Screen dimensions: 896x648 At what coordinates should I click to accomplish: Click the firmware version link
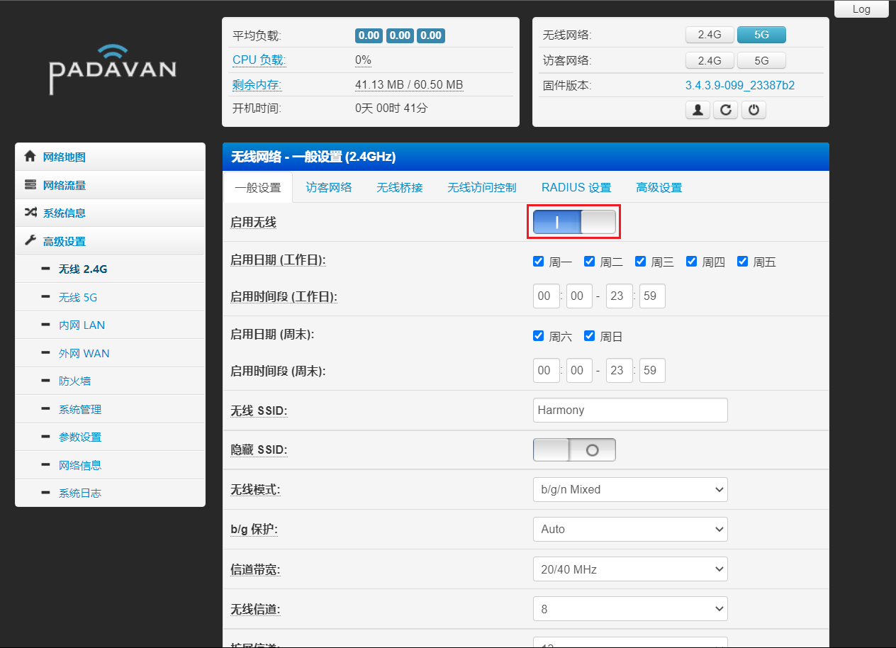tap(739, 85)
